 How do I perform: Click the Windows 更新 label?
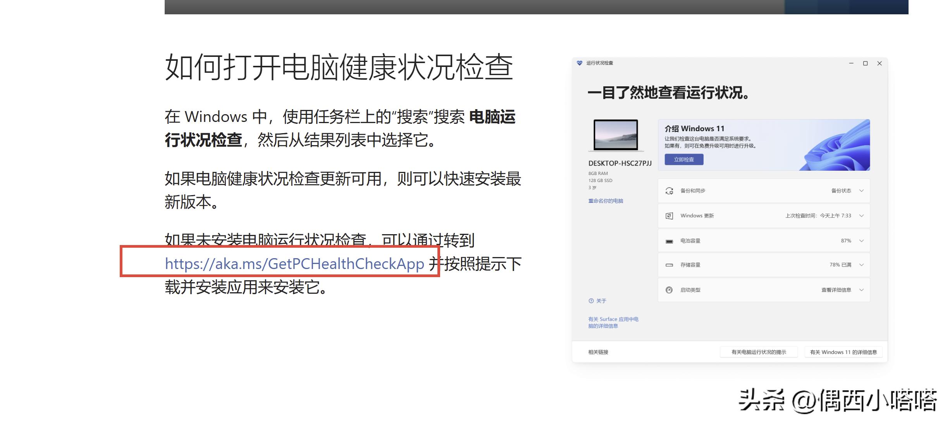(x=697, y=216)
